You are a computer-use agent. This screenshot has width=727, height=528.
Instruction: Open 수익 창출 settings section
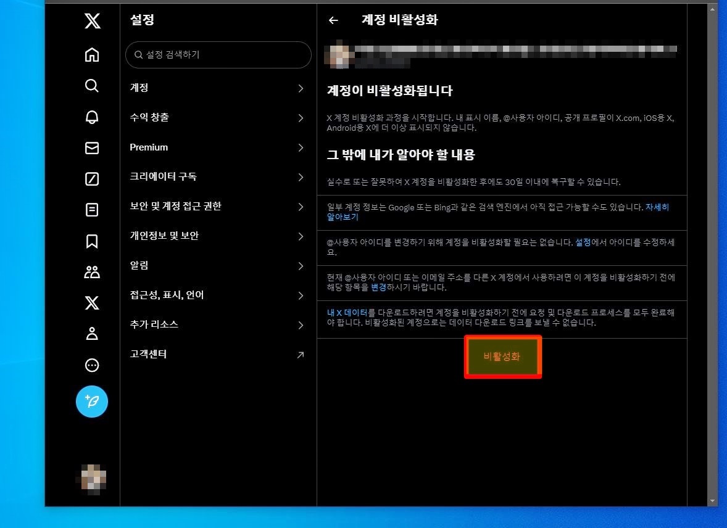coord(218,118)
